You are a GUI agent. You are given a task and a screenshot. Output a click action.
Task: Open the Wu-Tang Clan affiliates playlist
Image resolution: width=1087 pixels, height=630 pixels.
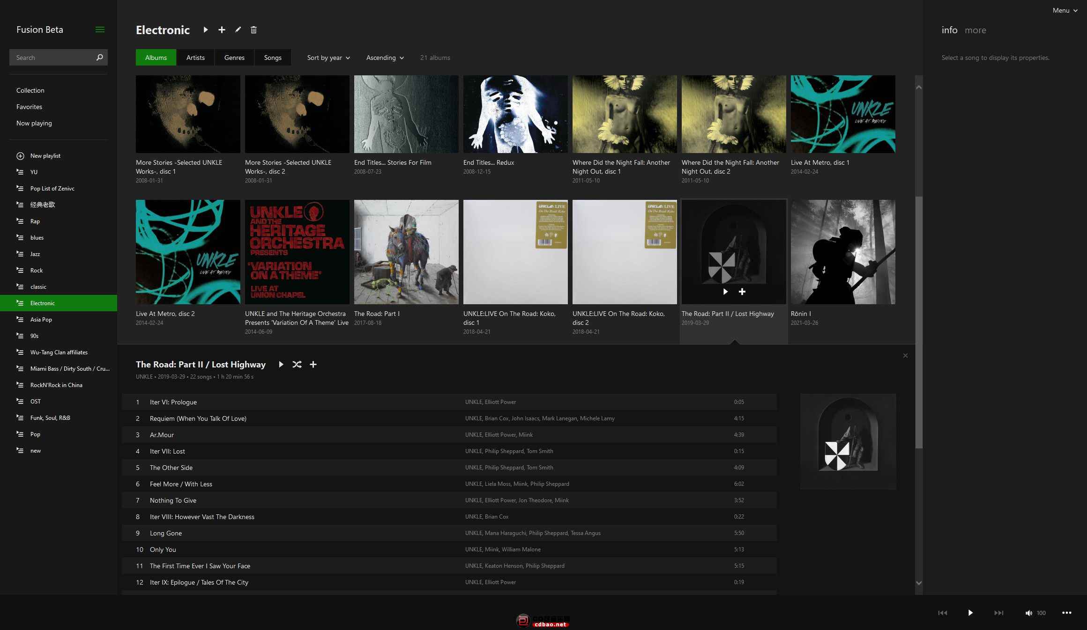(59, 352)
